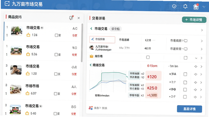Click the 商绩交易 section heading

(98, 65)
